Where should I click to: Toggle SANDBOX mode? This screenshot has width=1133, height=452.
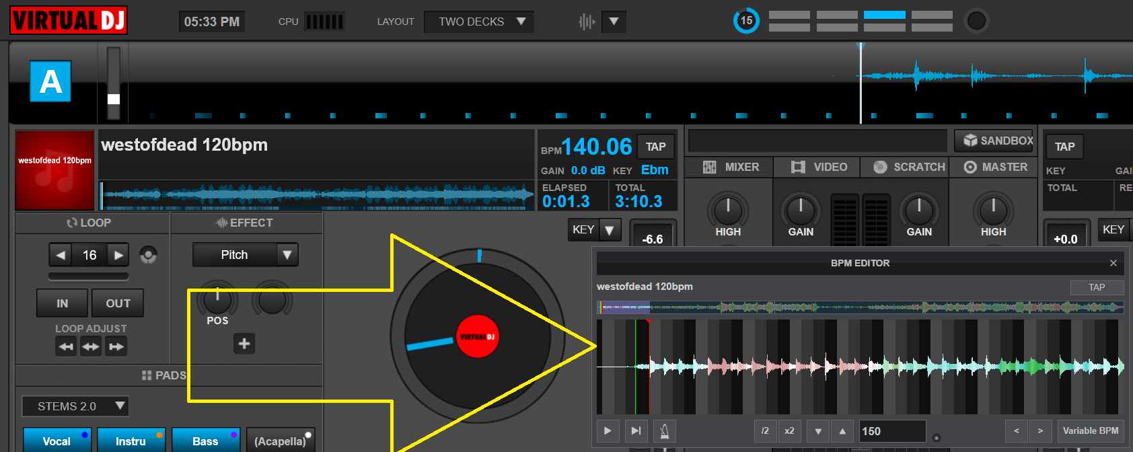994,141
